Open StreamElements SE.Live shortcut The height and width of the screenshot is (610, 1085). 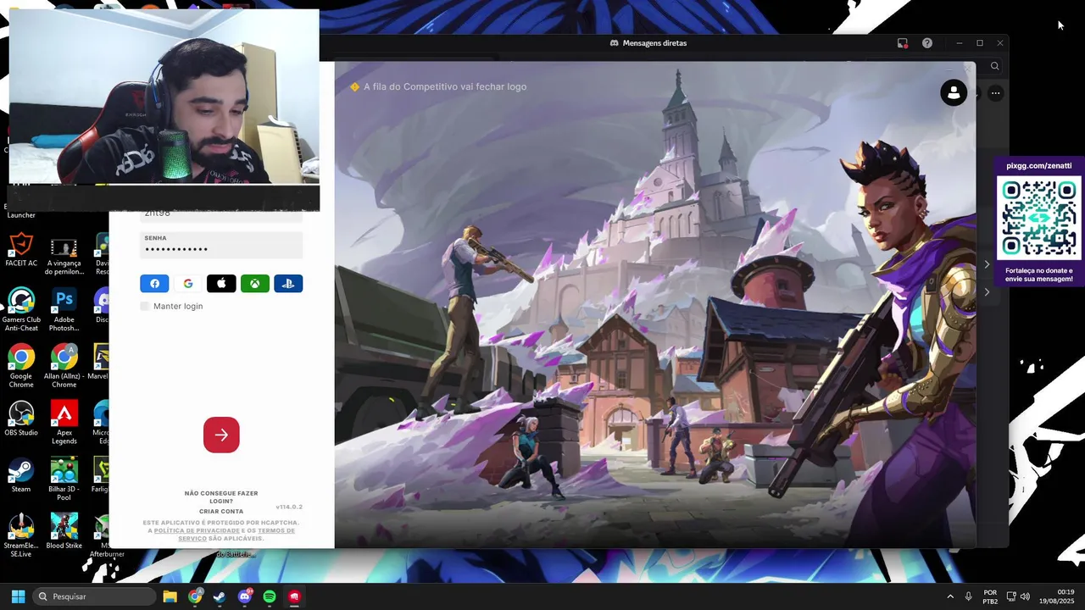tap(21, 535)
